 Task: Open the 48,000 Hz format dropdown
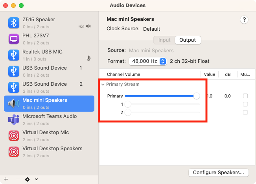coord(148,61)
